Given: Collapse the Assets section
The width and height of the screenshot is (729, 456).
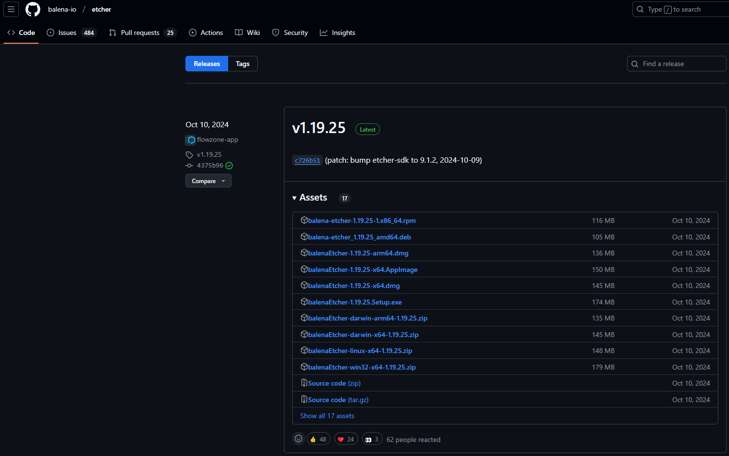Looking at the screenshot, I should pos(310,198).
